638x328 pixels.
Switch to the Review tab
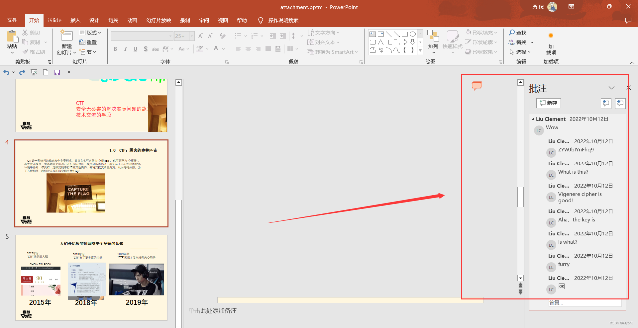click(x=204, y=20)
